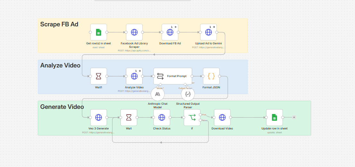Viewport: 355px width, 167px height.
Task: Select the Download FB Ad node
Action: (170, 32)
